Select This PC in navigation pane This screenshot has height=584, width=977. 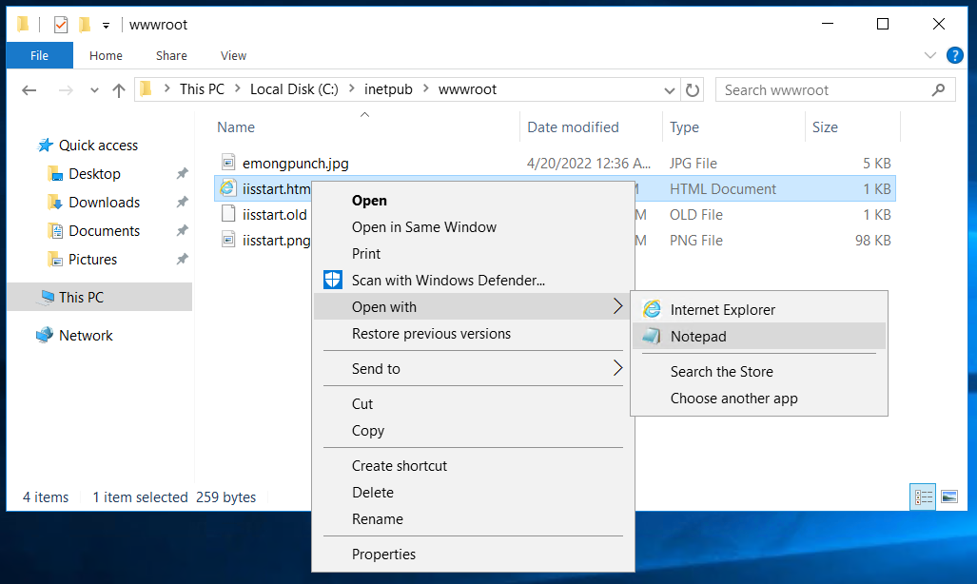100,298
